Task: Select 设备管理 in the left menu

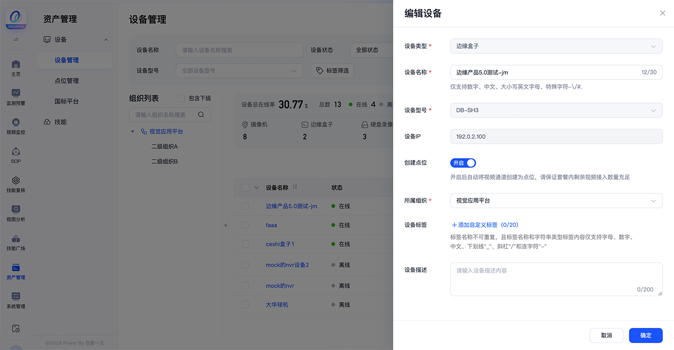Action: 74,60
